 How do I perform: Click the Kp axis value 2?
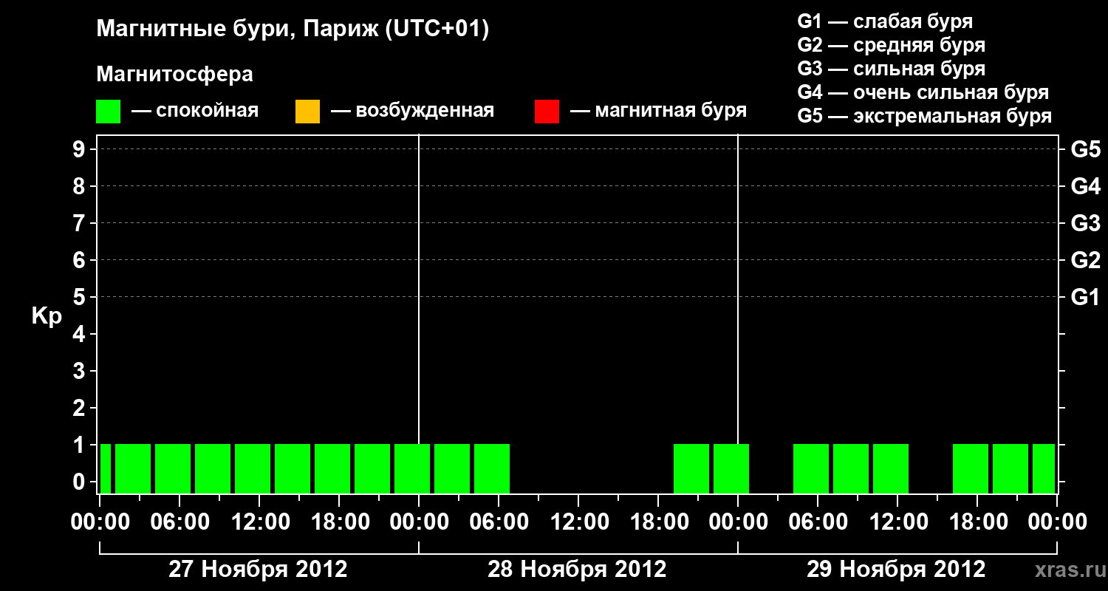click(80, 408)
